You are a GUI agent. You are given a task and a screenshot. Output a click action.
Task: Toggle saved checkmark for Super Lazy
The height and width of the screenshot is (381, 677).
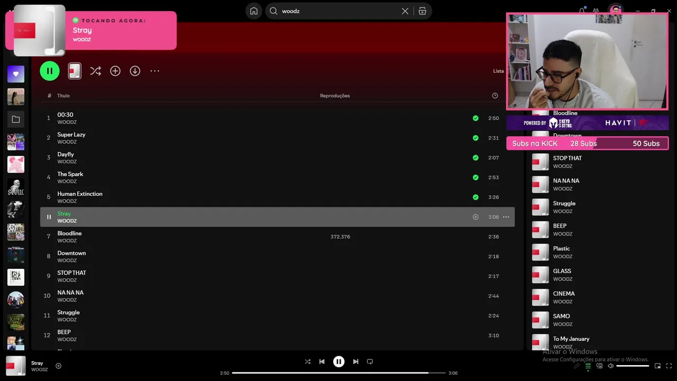(x=475, y=138)
